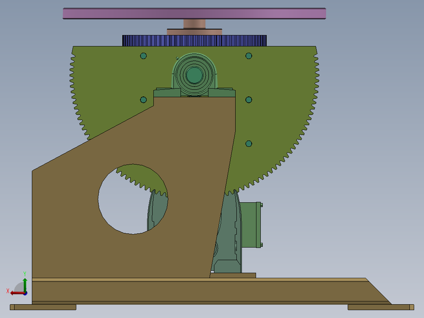Select the blue spur gear under the table

pos(194,41)
